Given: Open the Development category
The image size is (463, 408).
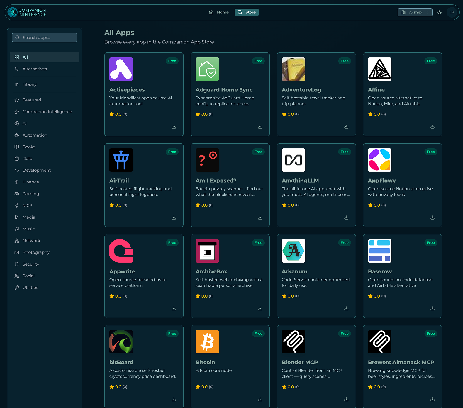Looking at the screenshot, I should click(x=45, y=170).
